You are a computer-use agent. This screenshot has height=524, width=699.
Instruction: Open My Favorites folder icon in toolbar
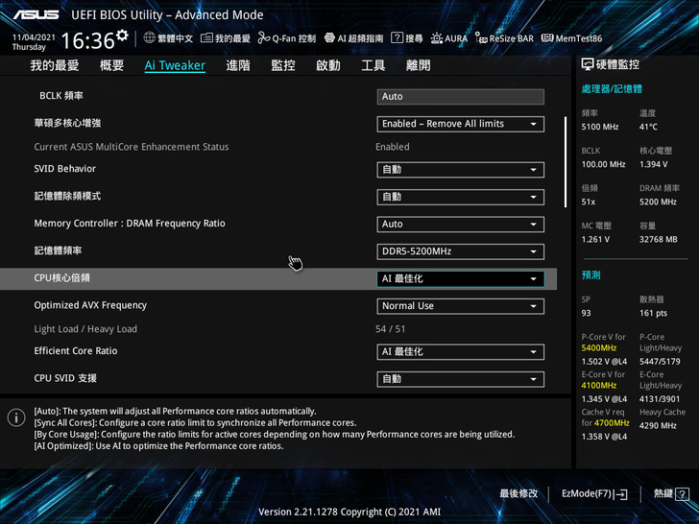206,37
